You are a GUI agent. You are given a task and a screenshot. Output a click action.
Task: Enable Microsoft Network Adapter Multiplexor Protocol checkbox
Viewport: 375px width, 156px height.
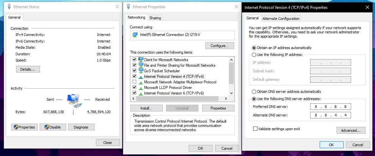(134, 82)
